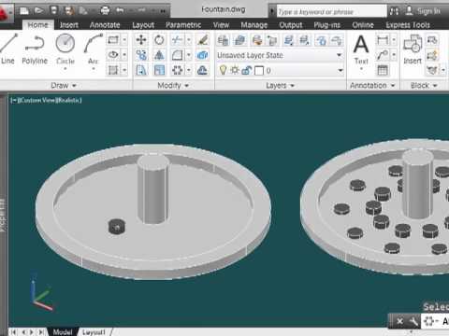Screen dimensions: 449x336
Task: Open the layer 0 dropdown list
Action: (x=340, y=70)
